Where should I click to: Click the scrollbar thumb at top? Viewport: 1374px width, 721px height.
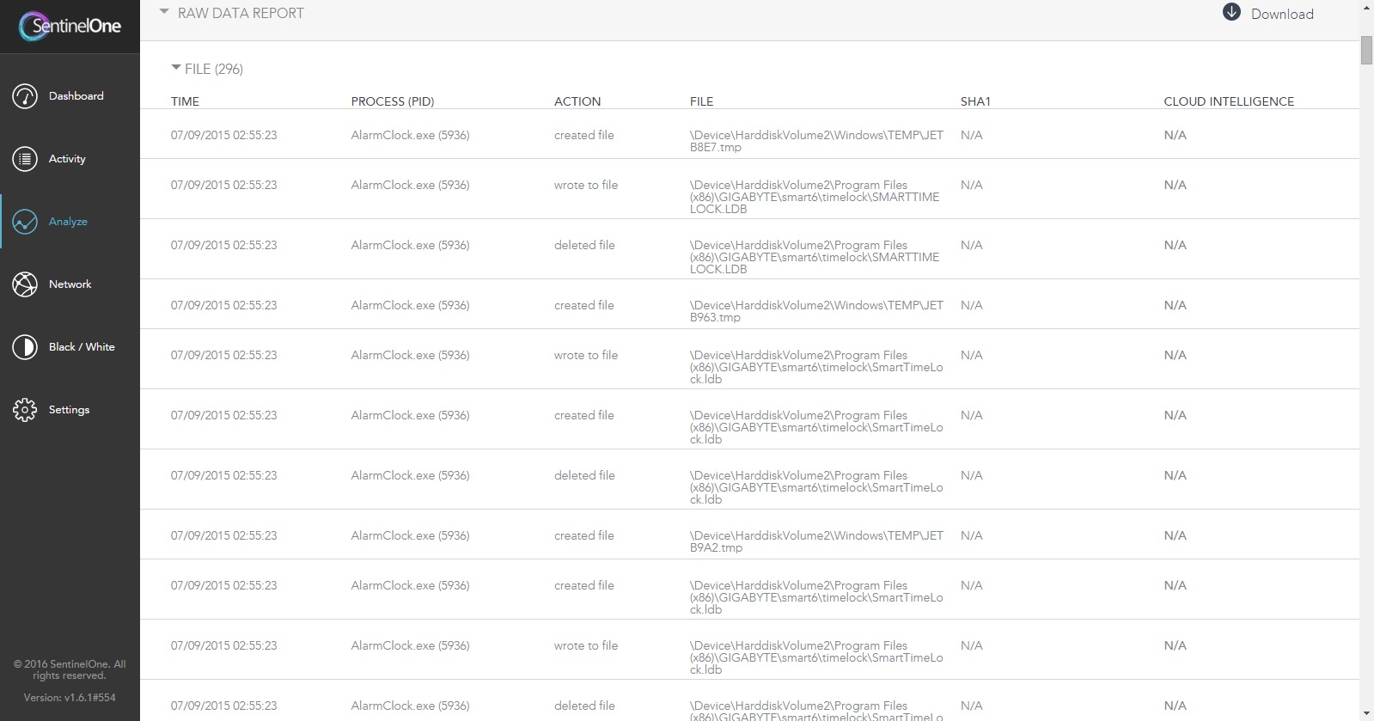pyautogui.click(x=1366, y=51)
